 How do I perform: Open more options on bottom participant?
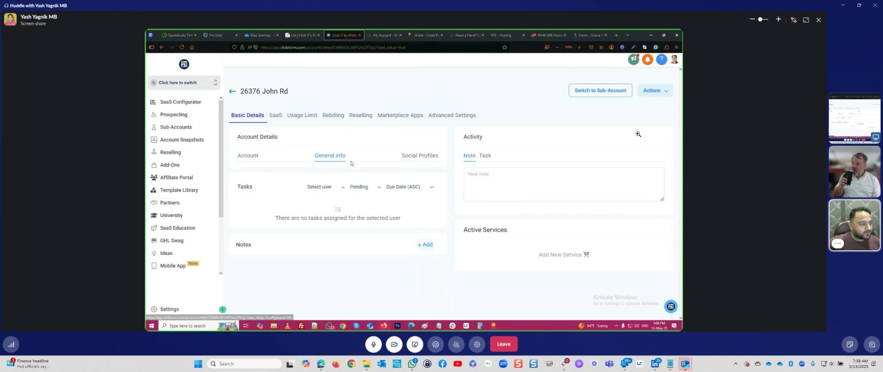click(x=838, y=243)
